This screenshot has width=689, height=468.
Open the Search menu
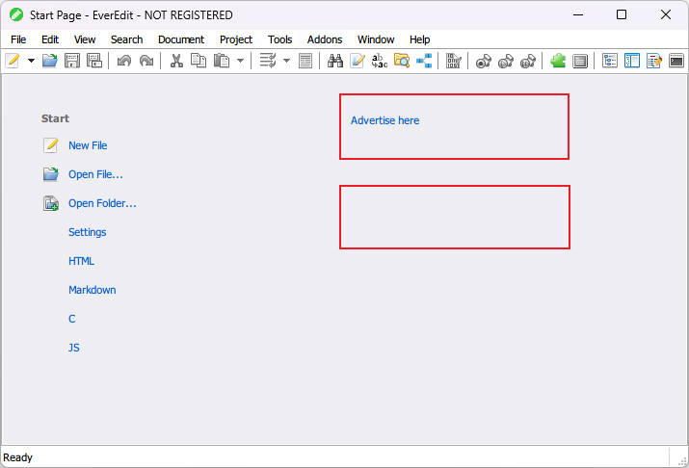[x=126, y=39]
